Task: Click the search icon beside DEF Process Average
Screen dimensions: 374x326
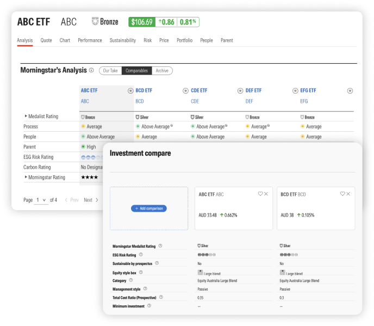Action: (x=269, y=125)
